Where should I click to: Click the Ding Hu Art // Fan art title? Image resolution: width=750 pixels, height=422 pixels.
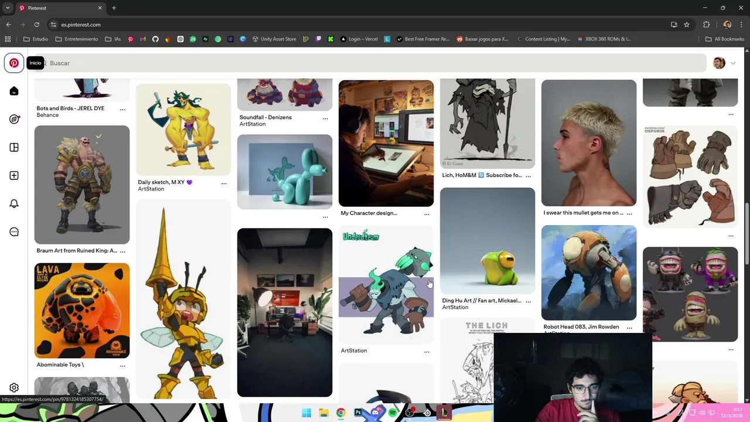[x=482, y=301]
